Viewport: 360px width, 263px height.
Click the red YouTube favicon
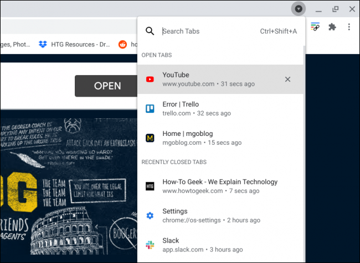(x=150, y=79)
